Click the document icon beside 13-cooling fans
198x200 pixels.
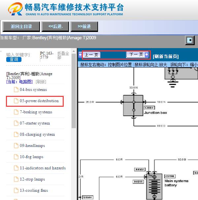point(16,190)
